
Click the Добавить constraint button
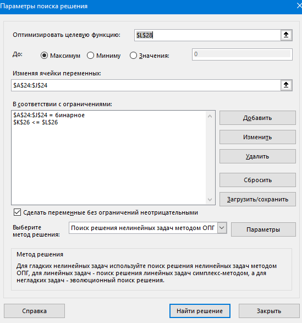(x=257, y=118)
